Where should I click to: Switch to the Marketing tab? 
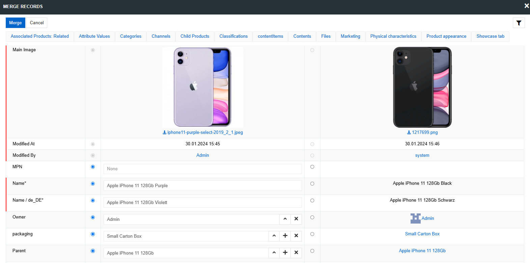click(x=351, y=36)
